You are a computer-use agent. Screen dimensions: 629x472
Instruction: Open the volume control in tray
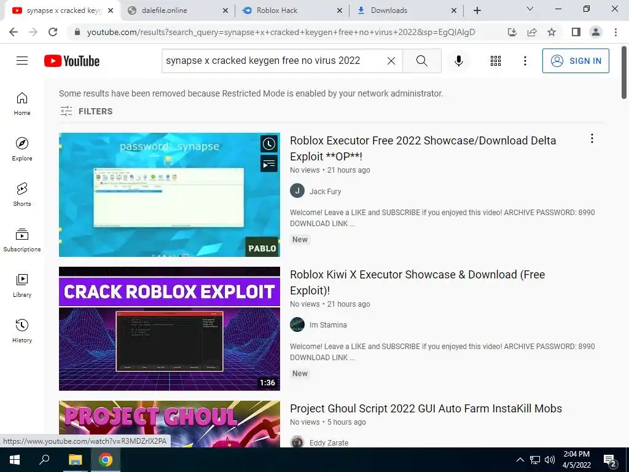pyautogui.click(x=550, y=460)
